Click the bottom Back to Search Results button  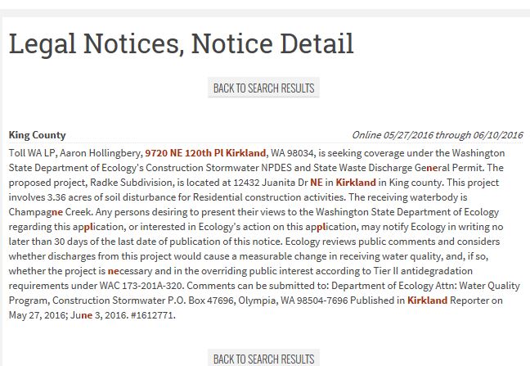pos(263,359)
